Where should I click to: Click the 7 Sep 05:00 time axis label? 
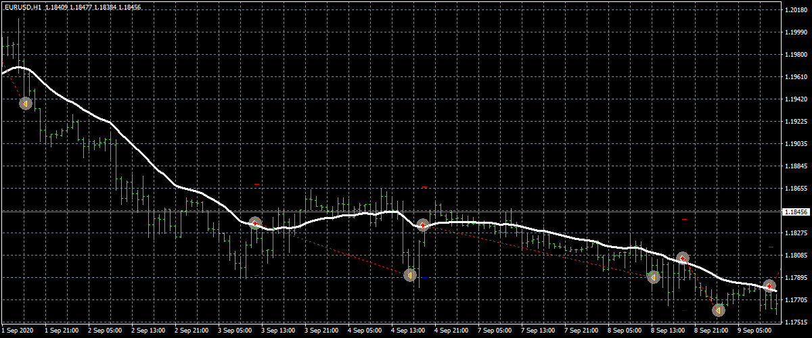496,331
